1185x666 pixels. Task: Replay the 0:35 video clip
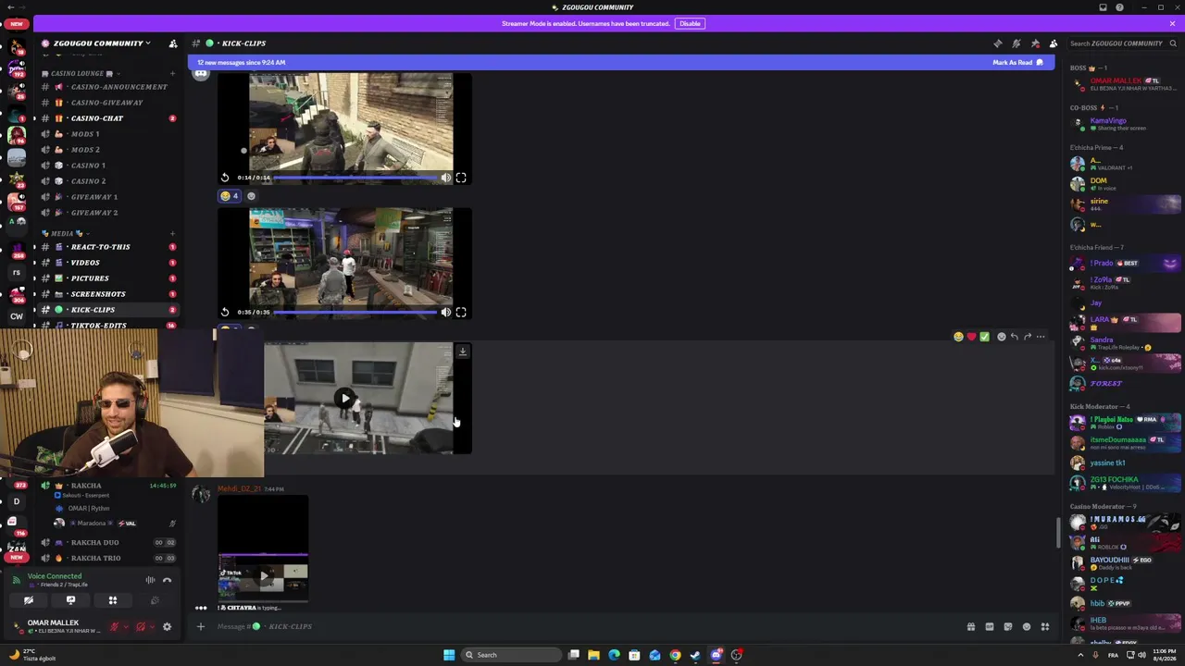(x=225, y=313)
